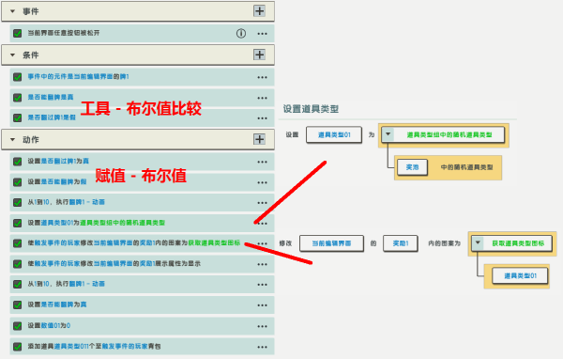Viewport: 563px width, 359px height.
Task: Toggle checkbox for 设置数值01为0 action
Action: (17, 326)
